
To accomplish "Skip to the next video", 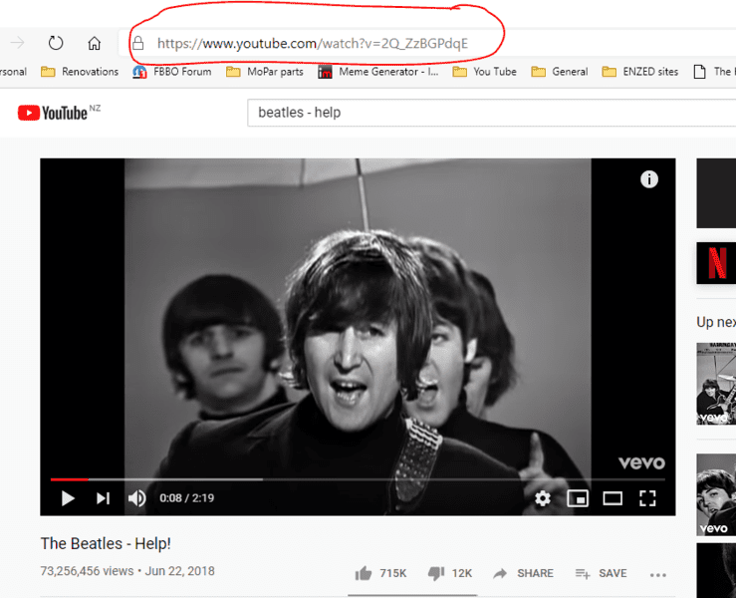I will point(103,498).
